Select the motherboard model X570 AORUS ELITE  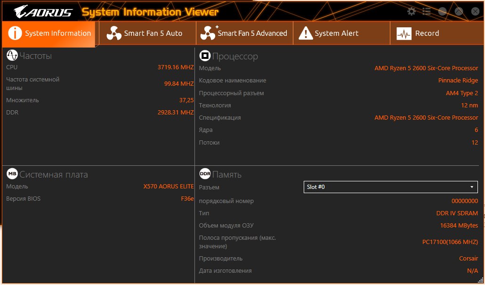[x=168, y=186]
